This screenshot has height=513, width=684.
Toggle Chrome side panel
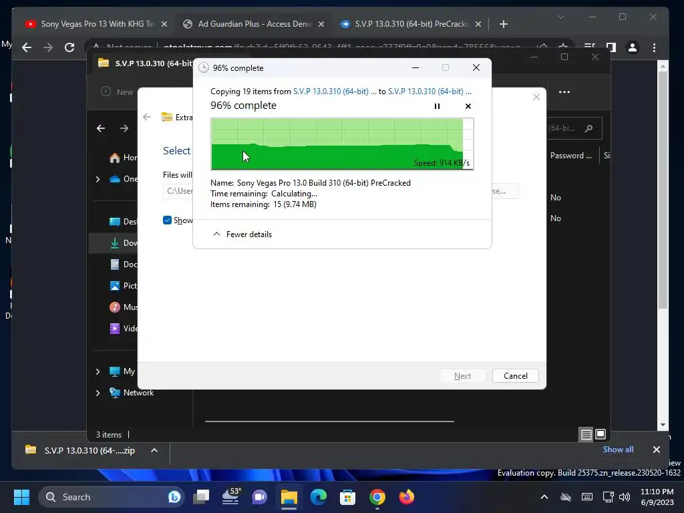[611, 47]
